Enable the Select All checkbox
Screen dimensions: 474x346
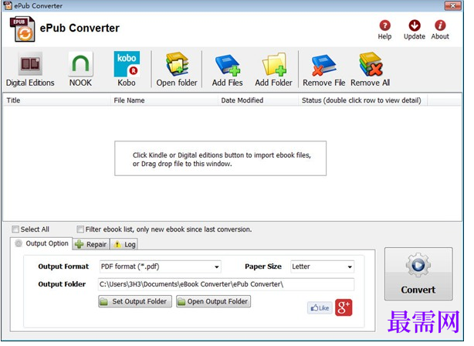pyautogui.click(x=15, y=229)
